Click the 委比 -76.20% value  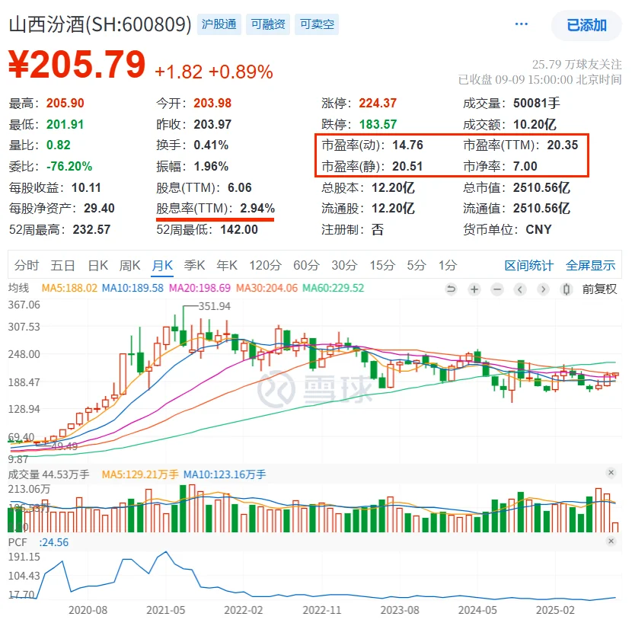click(69, 167)
